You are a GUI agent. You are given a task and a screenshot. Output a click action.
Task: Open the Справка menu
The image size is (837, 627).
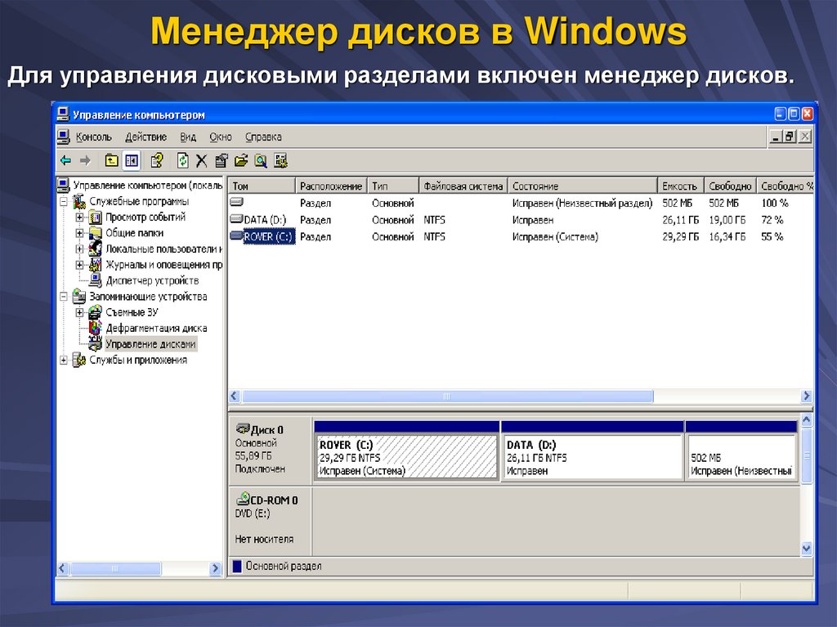[x=263, y=137]
